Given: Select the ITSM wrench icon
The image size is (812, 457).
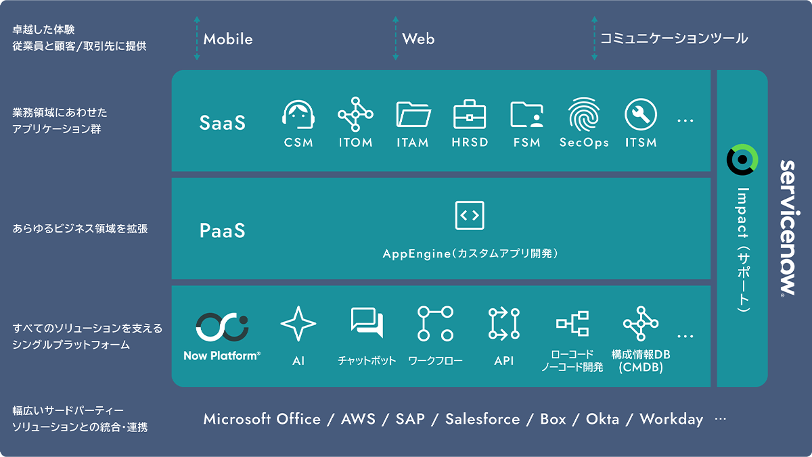Looking at the screenshot, I should point(641,114).
